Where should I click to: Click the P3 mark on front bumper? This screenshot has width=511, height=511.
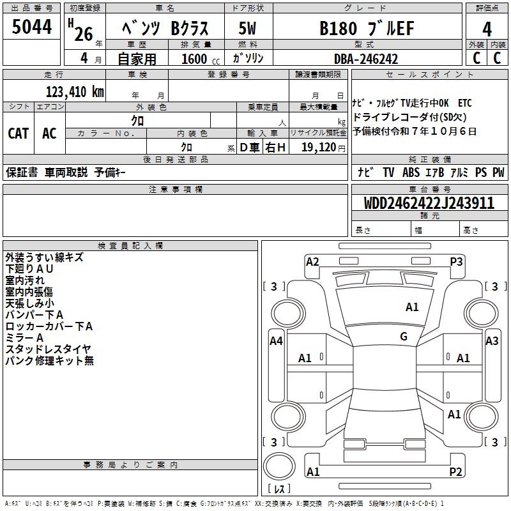pyautogui.click(x=456, y=262)
